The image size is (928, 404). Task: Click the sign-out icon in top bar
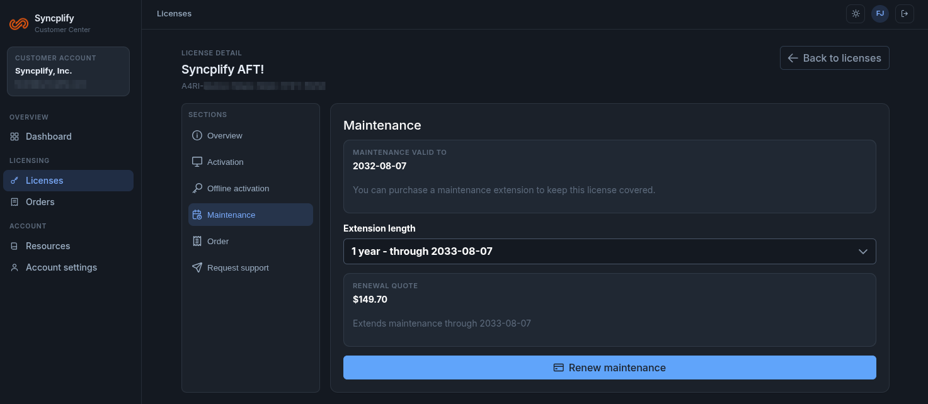(x=905, y=13)
